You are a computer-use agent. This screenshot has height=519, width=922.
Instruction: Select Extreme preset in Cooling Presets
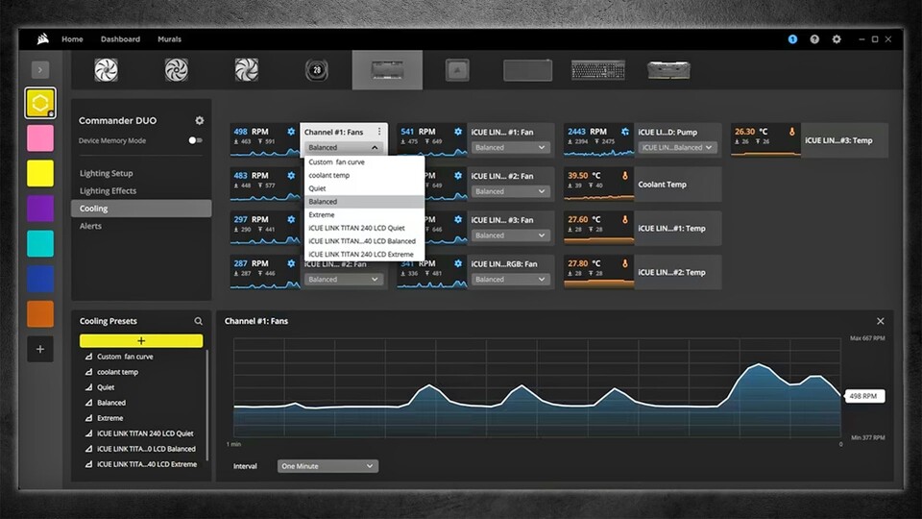point(141,418)
